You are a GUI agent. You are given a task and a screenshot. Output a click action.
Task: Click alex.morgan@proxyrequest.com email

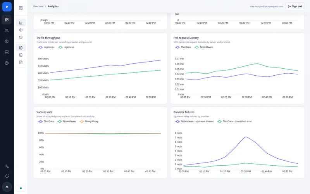(x=266, y=6)
